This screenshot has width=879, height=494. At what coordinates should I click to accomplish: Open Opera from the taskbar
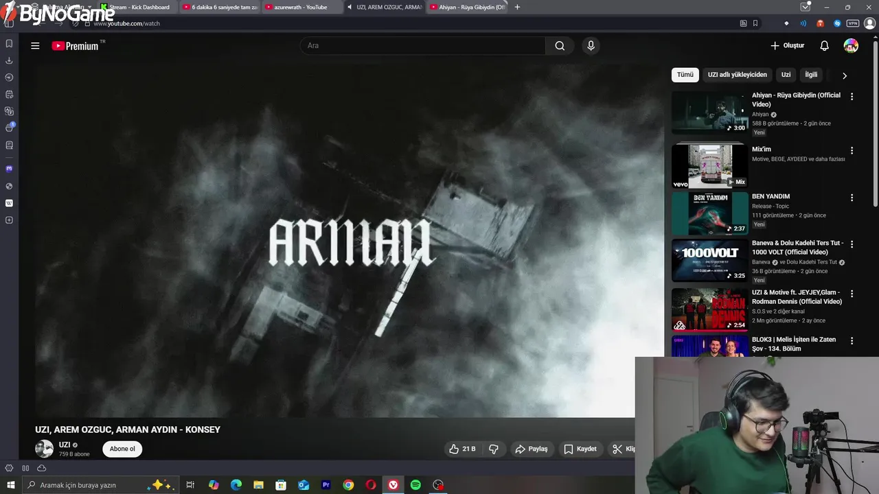(x=371, y=485)
